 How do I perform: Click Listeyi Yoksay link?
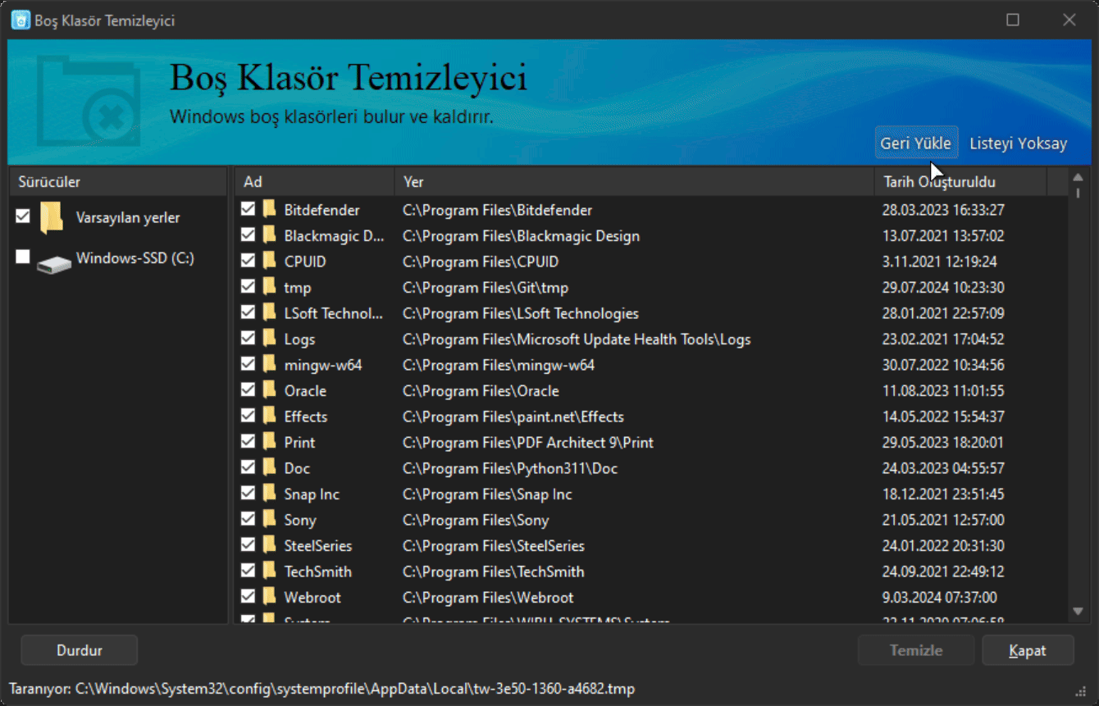pos(1019,143)
